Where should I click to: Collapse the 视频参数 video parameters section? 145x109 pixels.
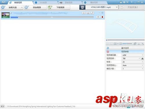pos(125,52)
